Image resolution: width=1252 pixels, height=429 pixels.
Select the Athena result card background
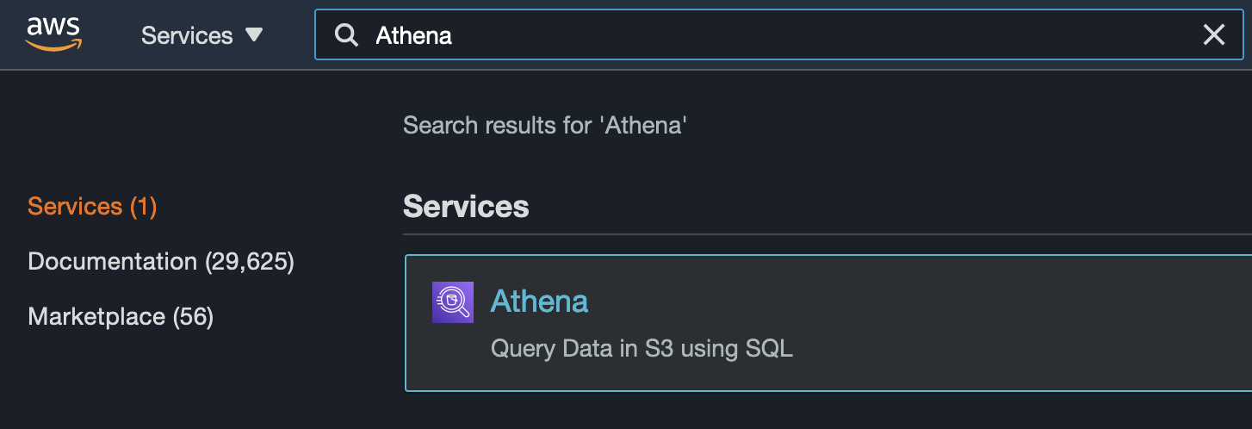pos(828,323)
